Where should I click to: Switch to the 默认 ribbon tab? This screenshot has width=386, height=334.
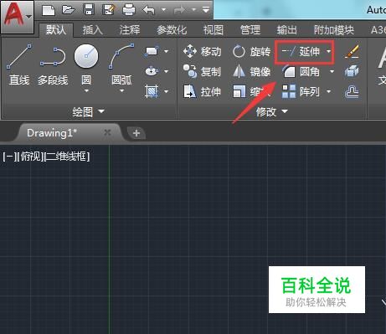[x=56, y=30]
